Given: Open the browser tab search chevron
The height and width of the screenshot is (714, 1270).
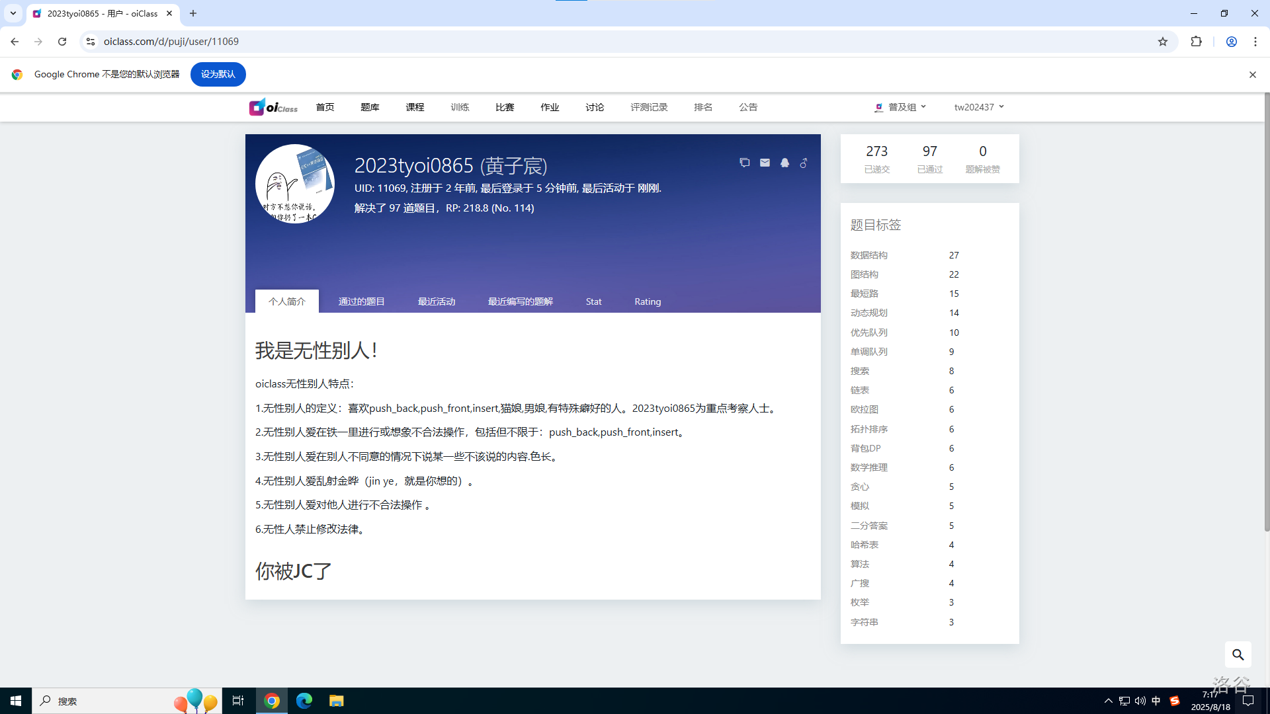Looking at the screenshot, I should (13, 13).
